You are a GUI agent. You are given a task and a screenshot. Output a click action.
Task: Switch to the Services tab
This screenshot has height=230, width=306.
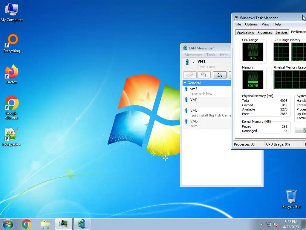pos(281,32)
